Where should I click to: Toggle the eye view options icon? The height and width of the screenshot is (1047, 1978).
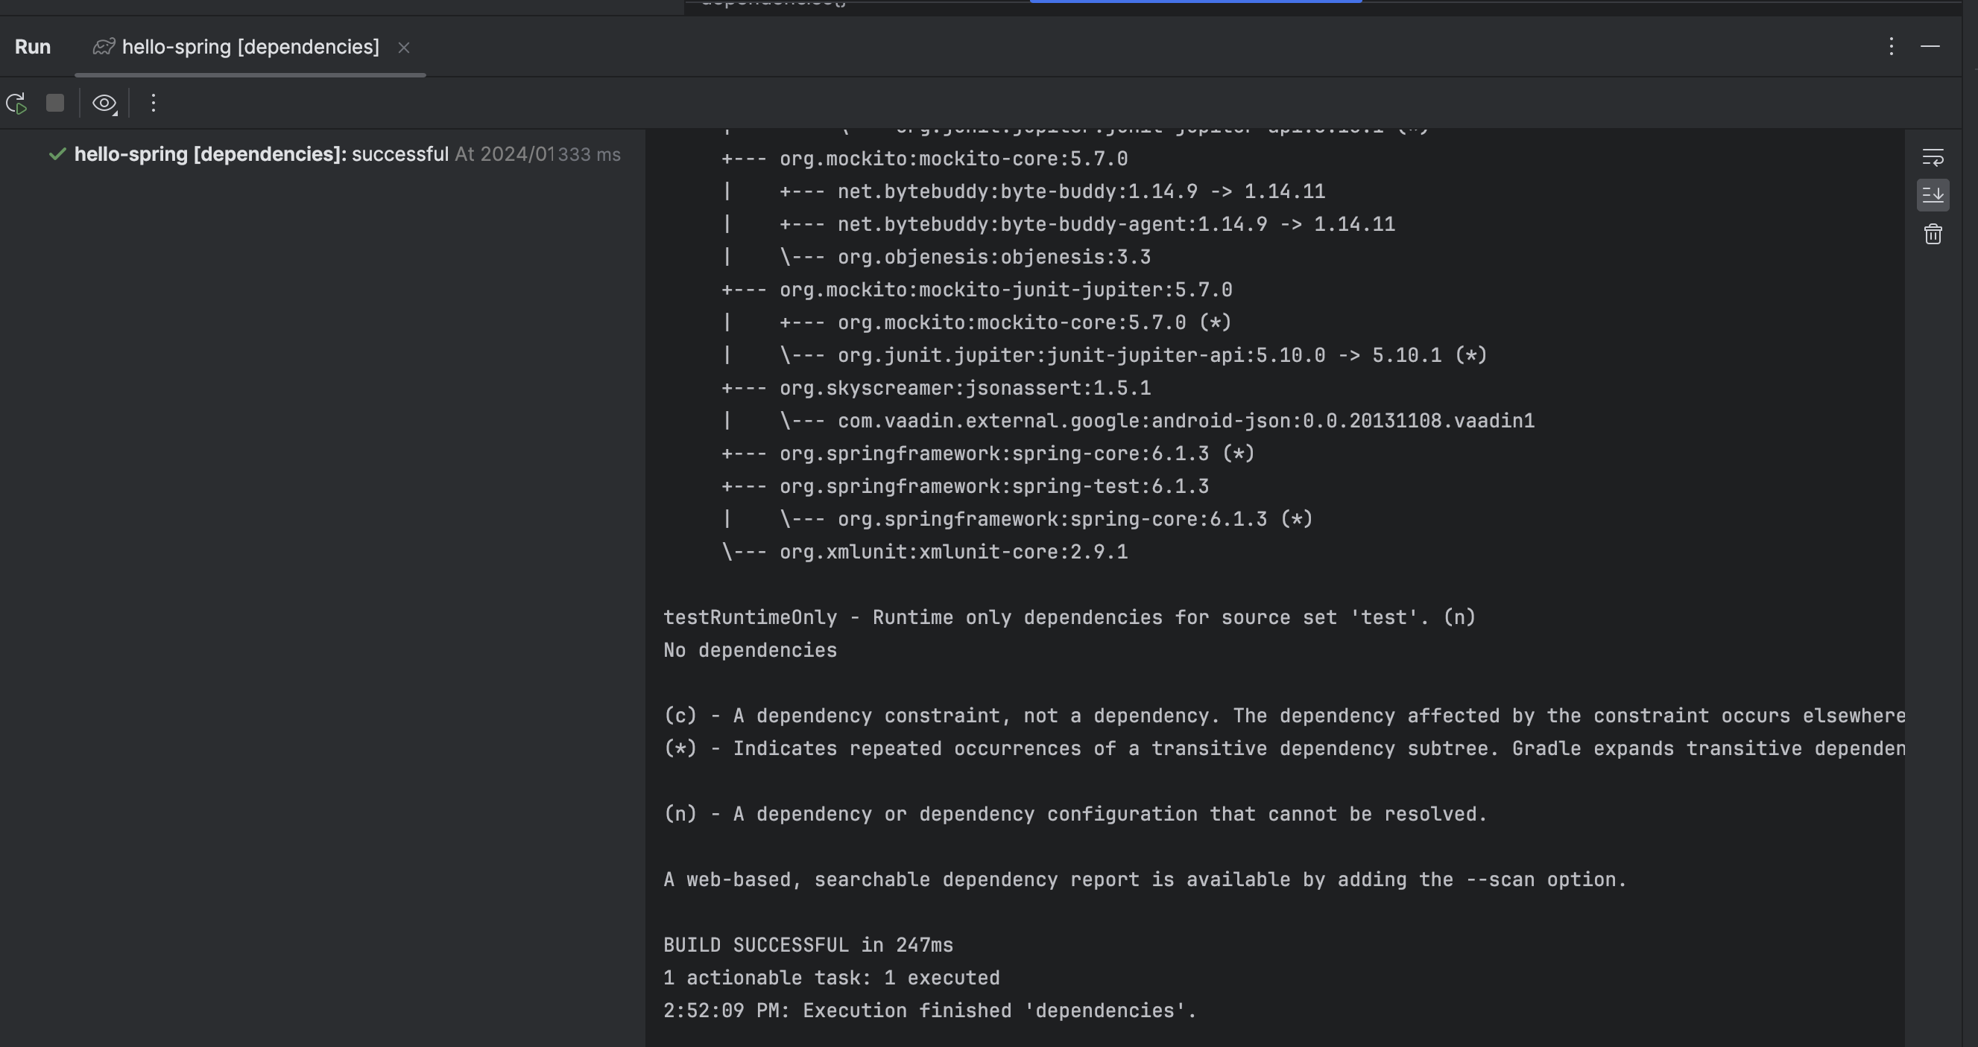pos(104,104)
